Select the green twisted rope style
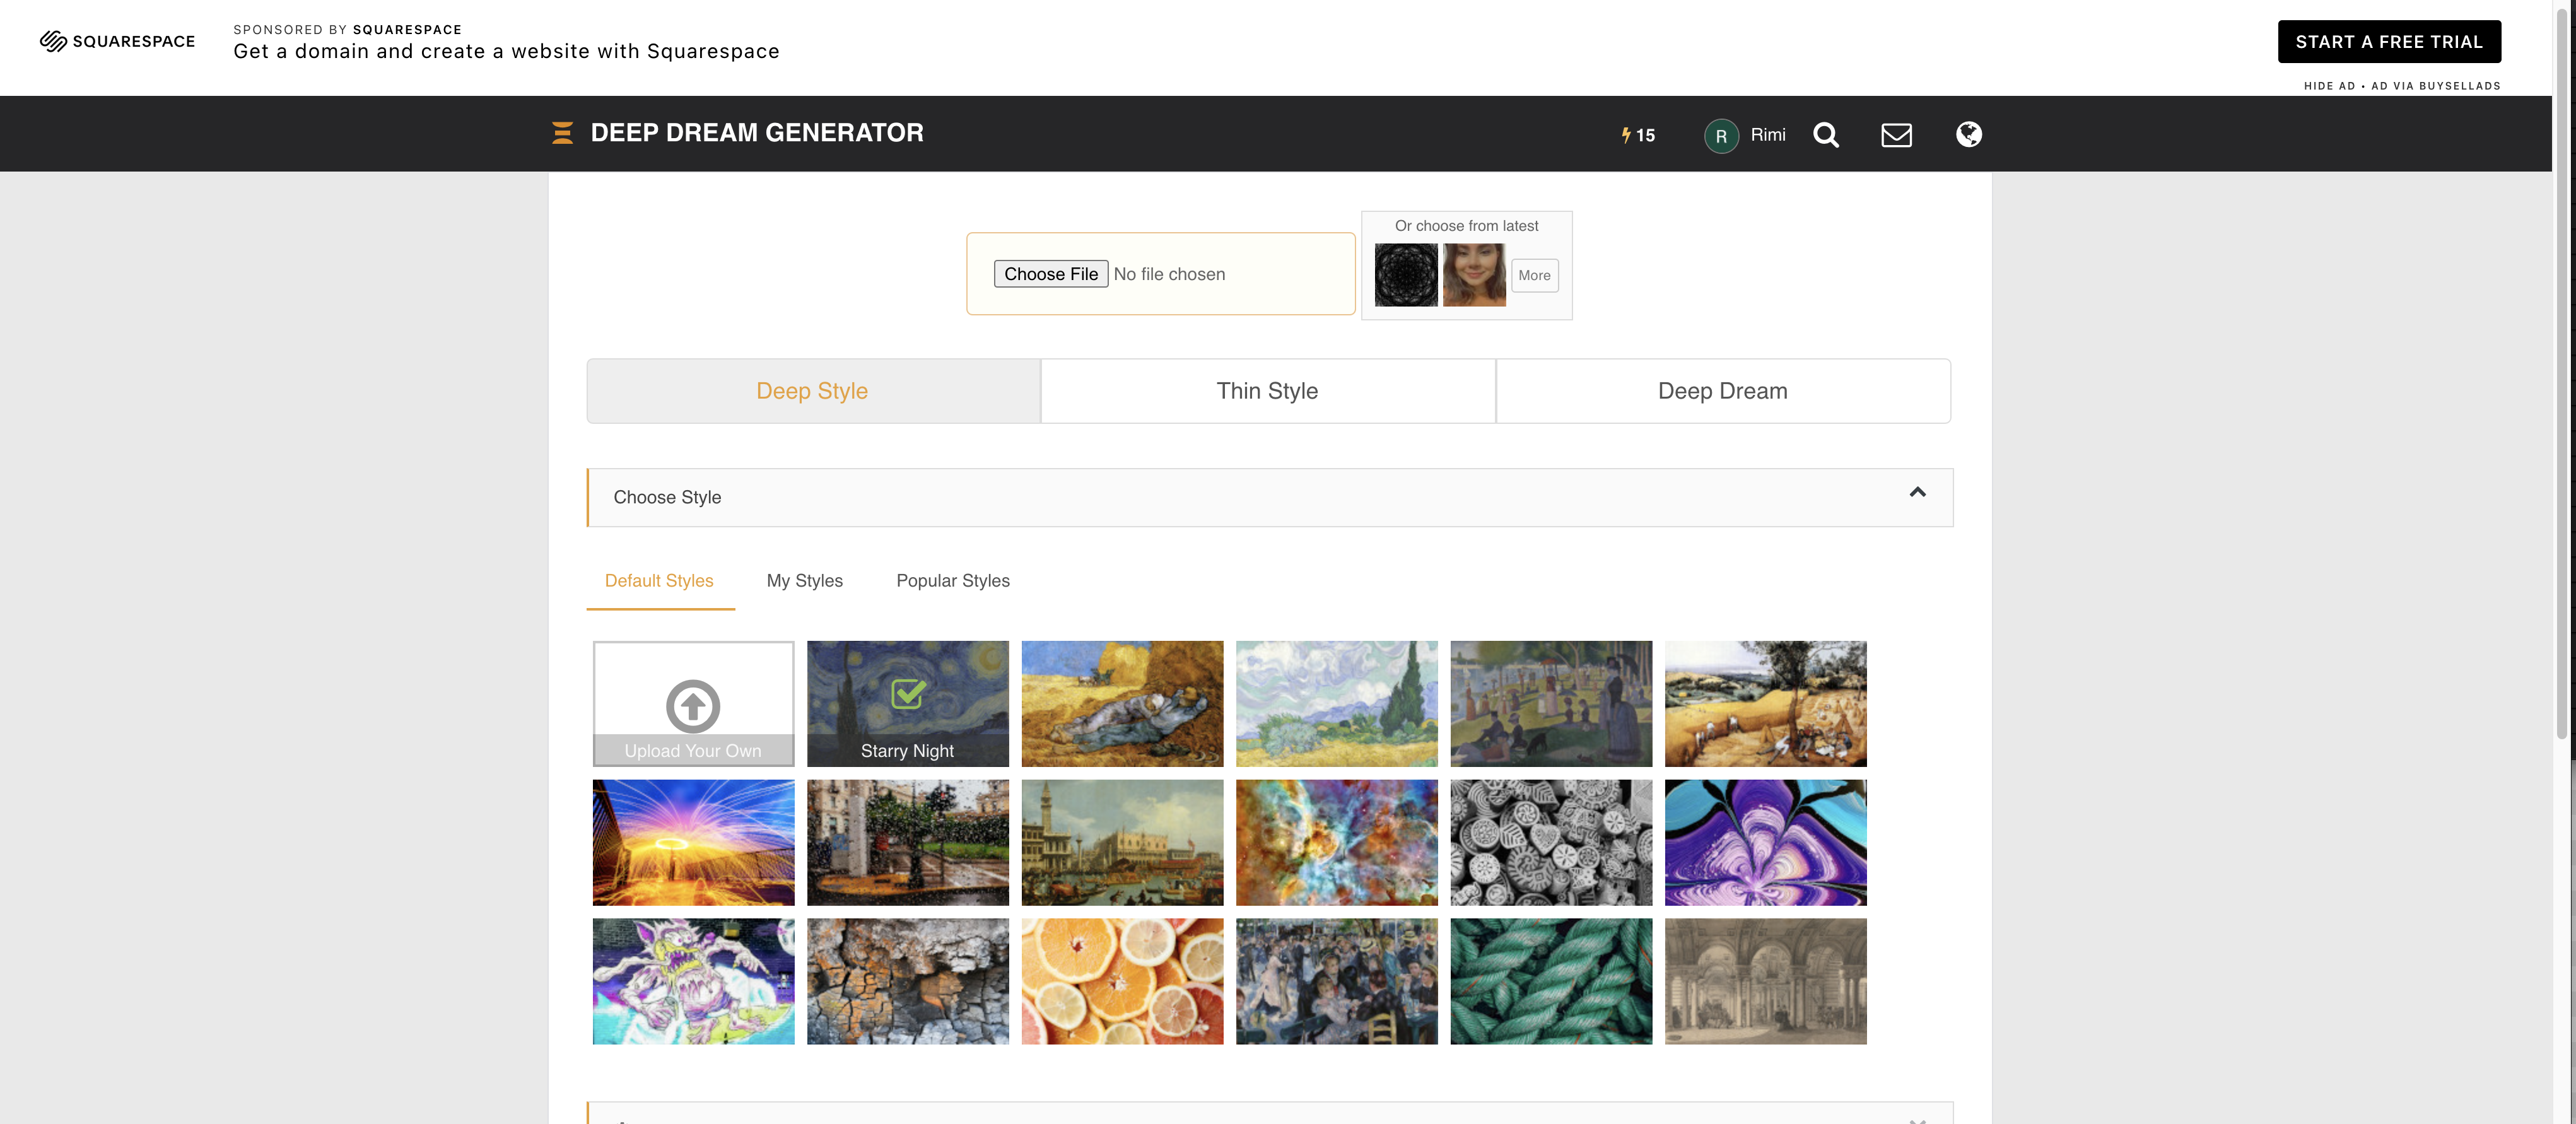2576x1124 pixels. 1551,982
